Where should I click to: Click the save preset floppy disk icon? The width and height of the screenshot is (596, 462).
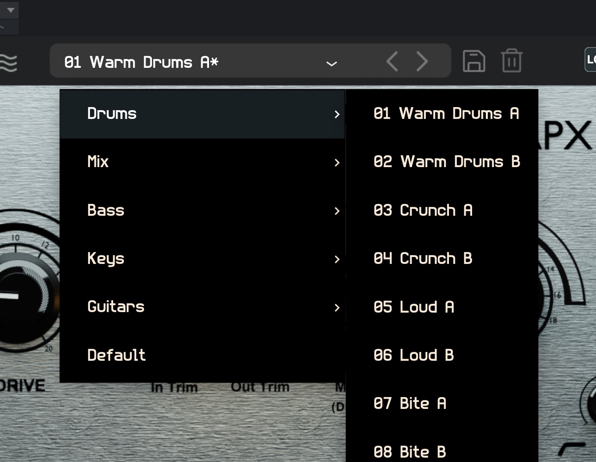474,61
